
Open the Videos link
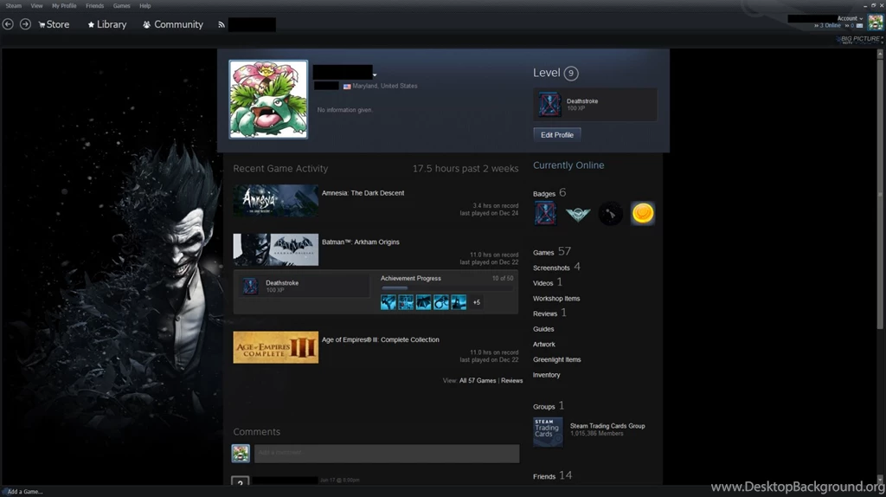548,282
